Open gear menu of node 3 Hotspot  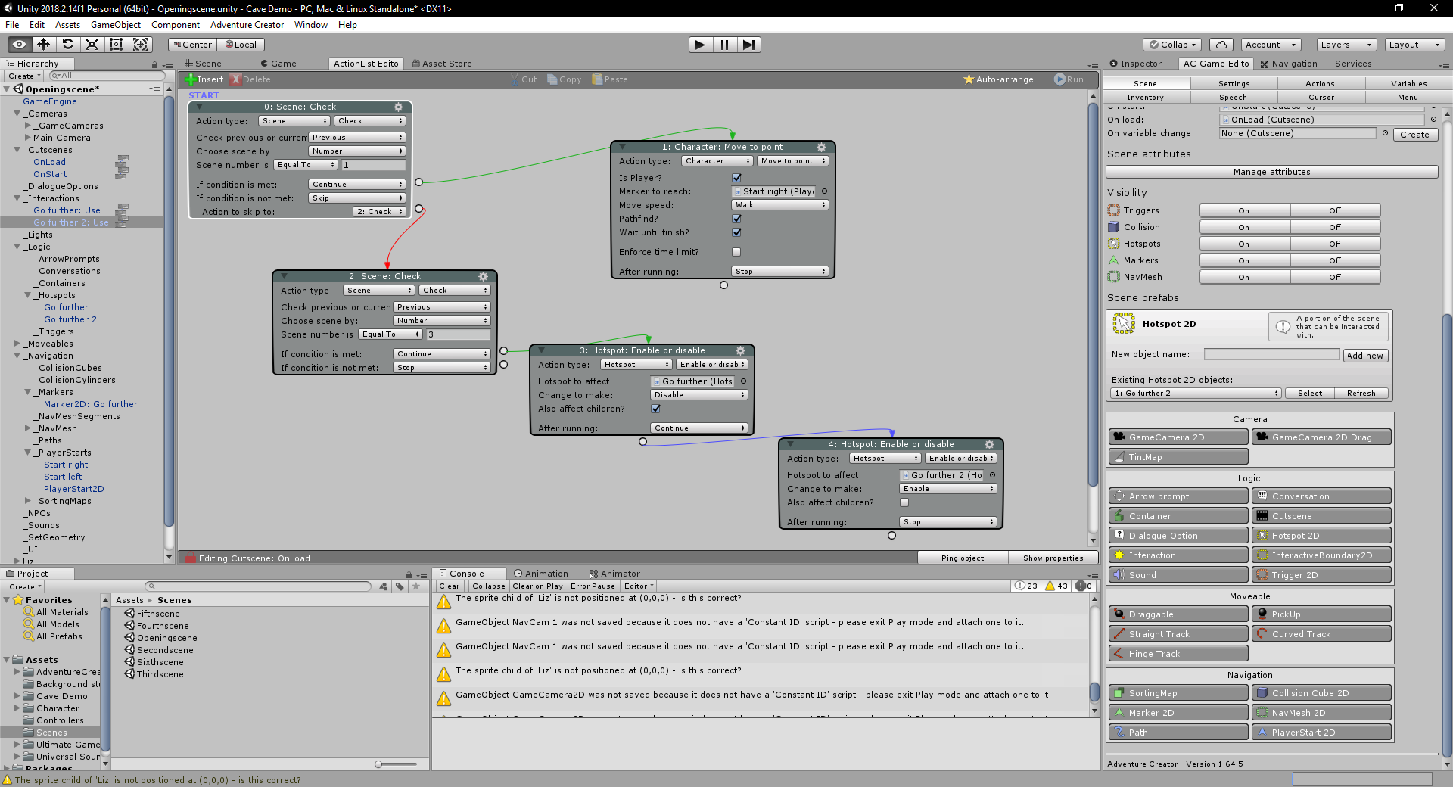tap(741, 350)
